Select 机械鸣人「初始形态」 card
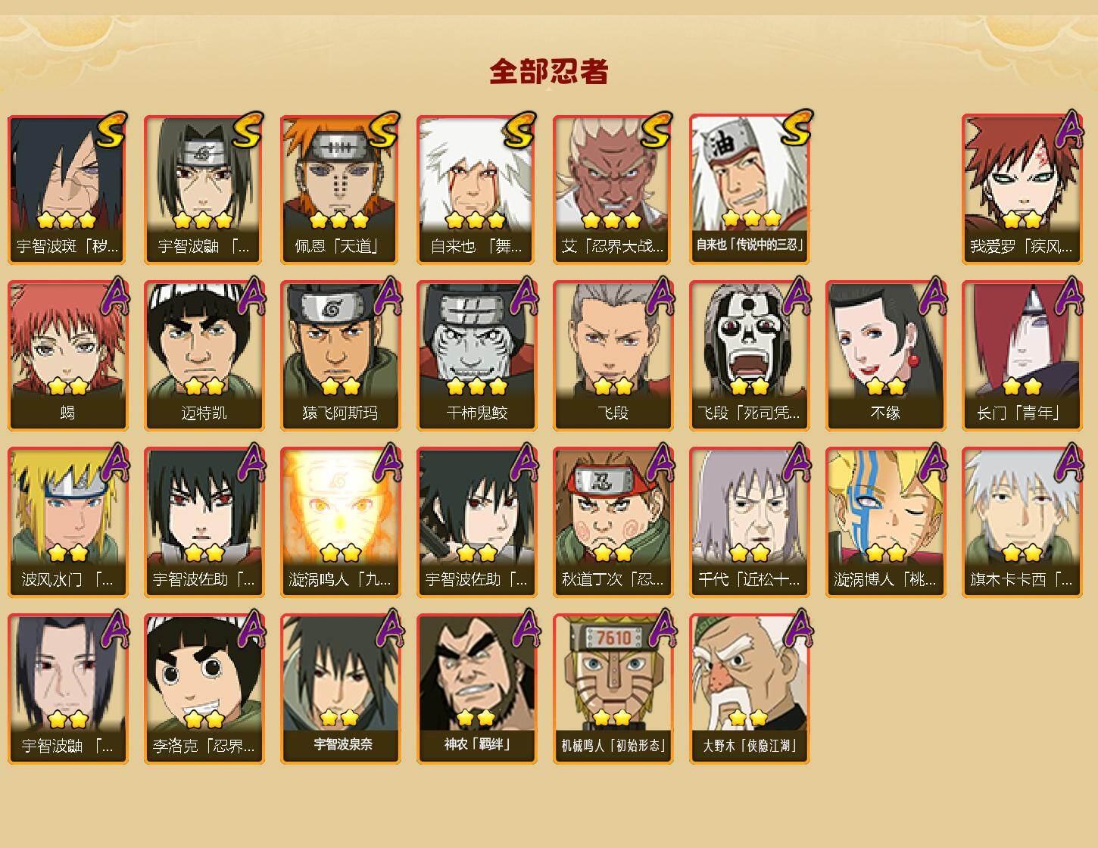This screenshot has width=1098, height=848. coord(613,689)
